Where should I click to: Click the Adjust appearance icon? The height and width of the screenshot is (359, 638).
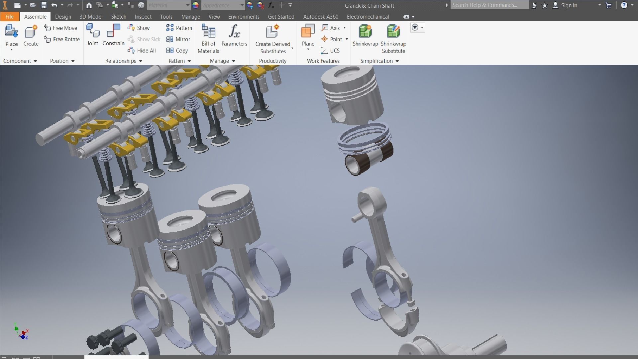pyautogui.click(x=250, y=5)
